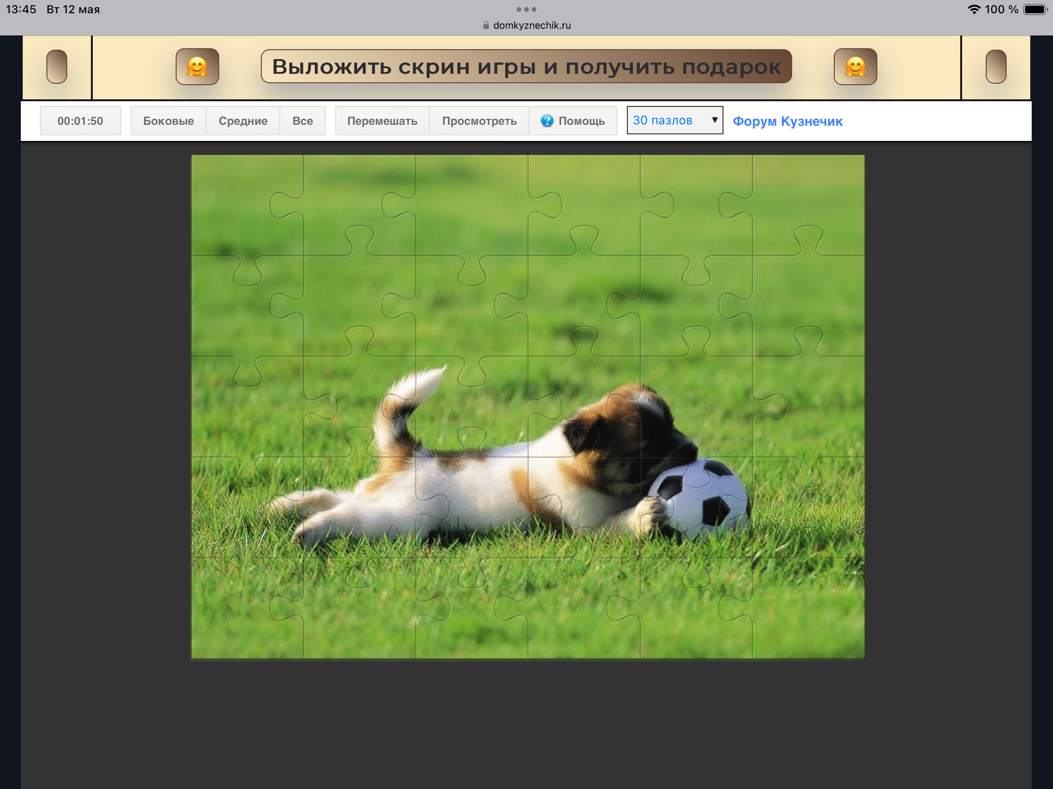
Task: Click the right rounded scroll-handle icon
Action: (x=996, y=67)
